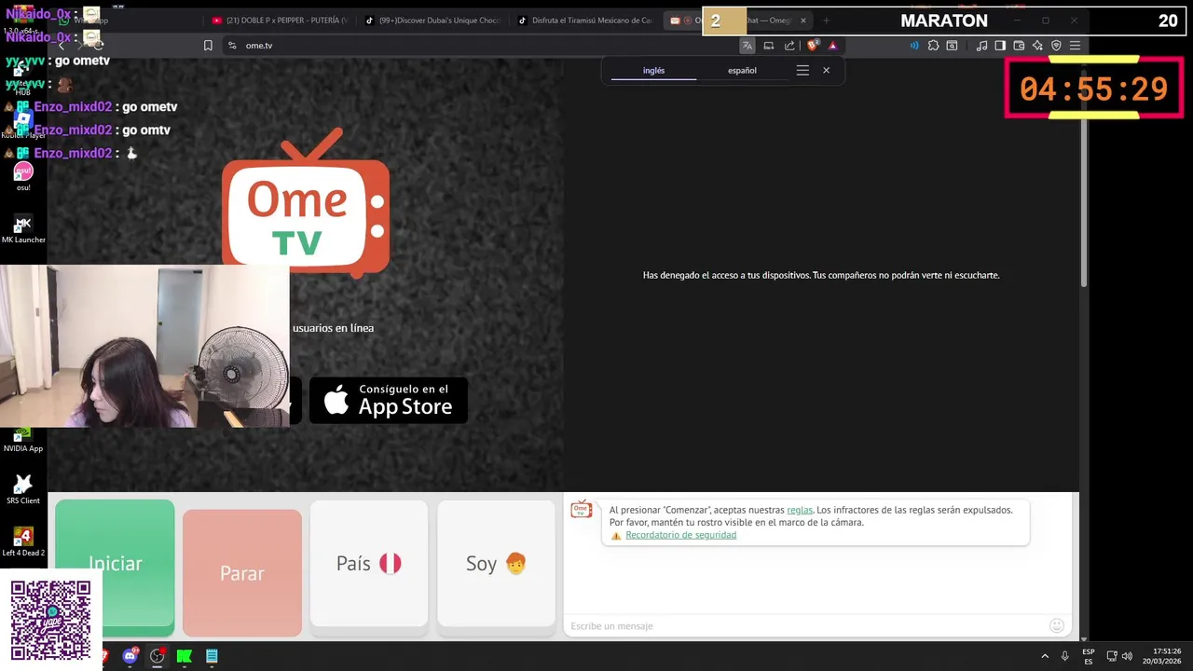1193x671 pixels.
Task: Click the microphone icon in system tray
Action: pos(1064,656)
